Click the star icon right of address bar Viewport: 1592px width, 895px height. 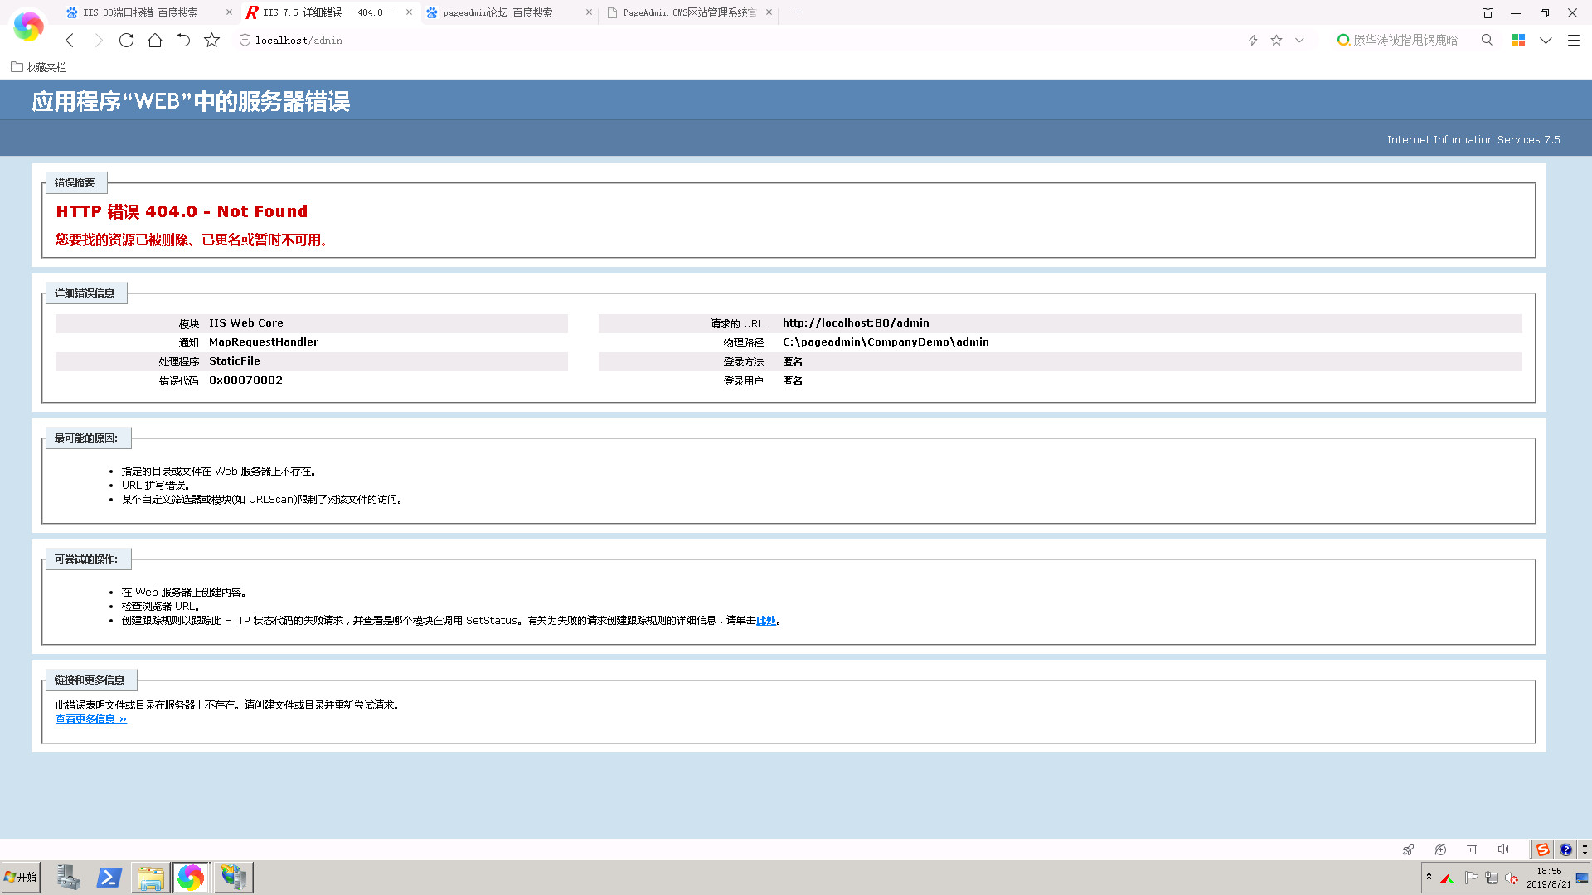click(x=1277, y=40)
